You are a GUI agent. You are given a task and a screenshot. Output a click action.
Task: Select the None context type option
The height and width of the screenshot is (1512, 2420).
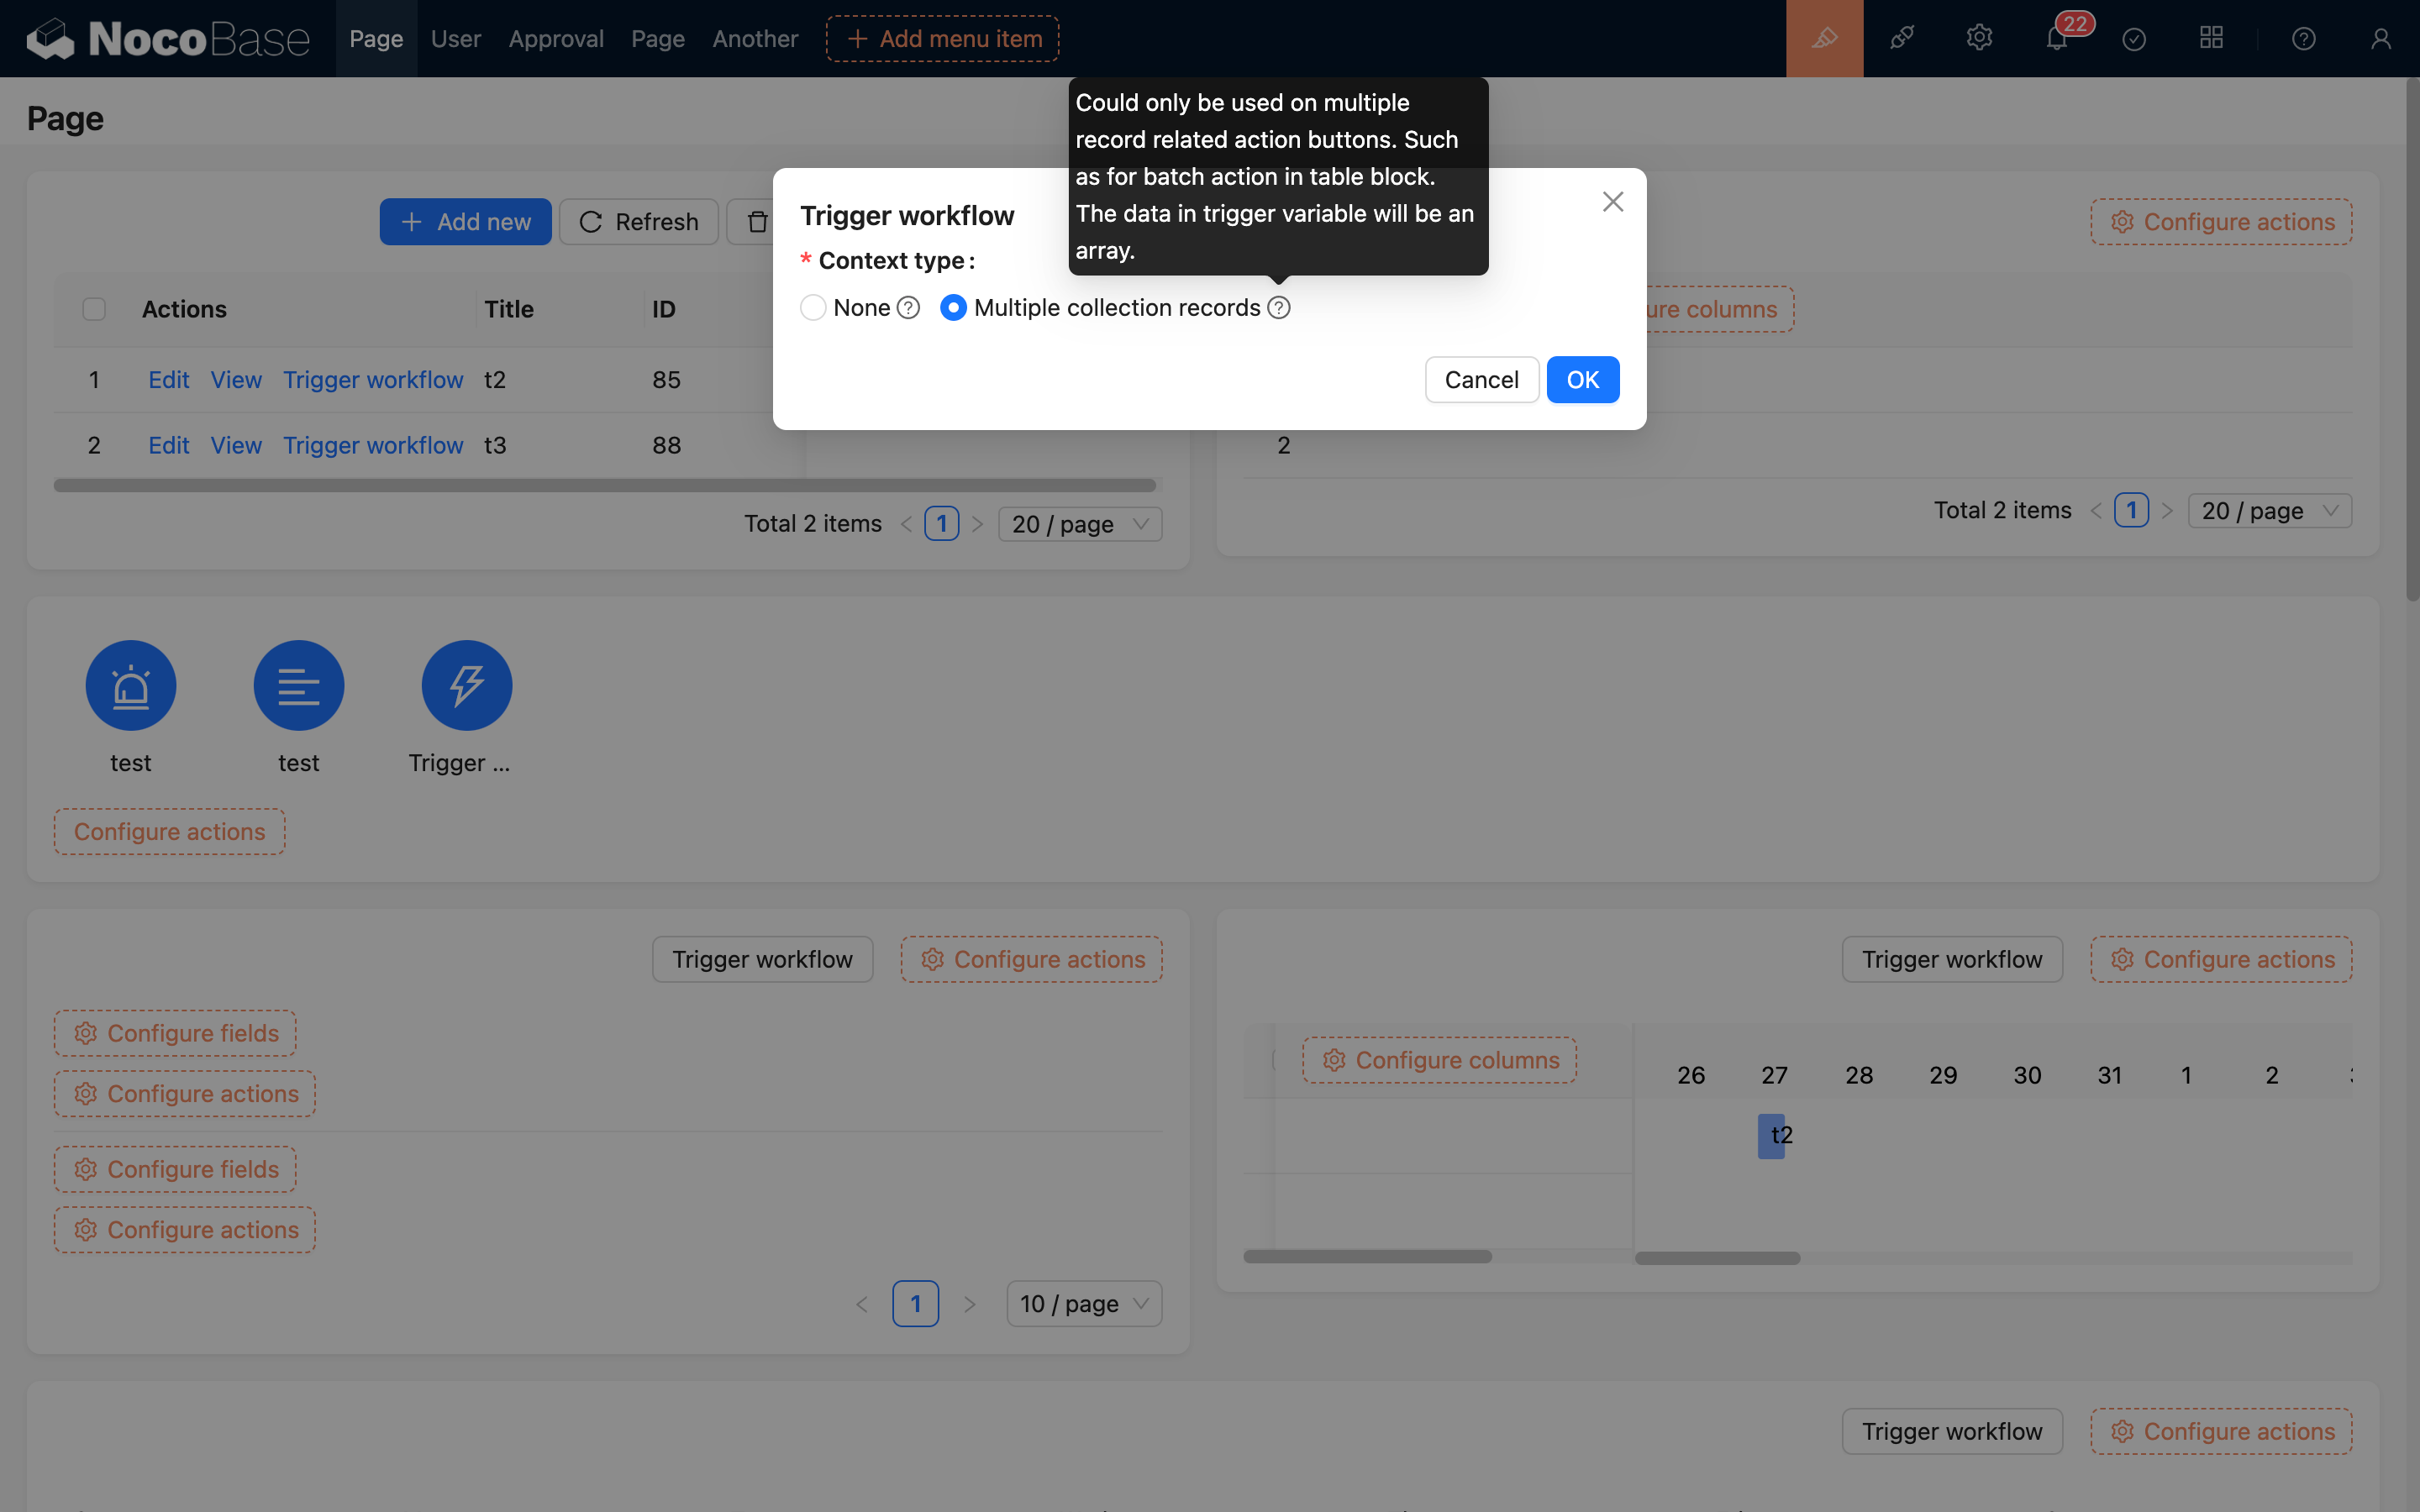[x=813, y=307]
